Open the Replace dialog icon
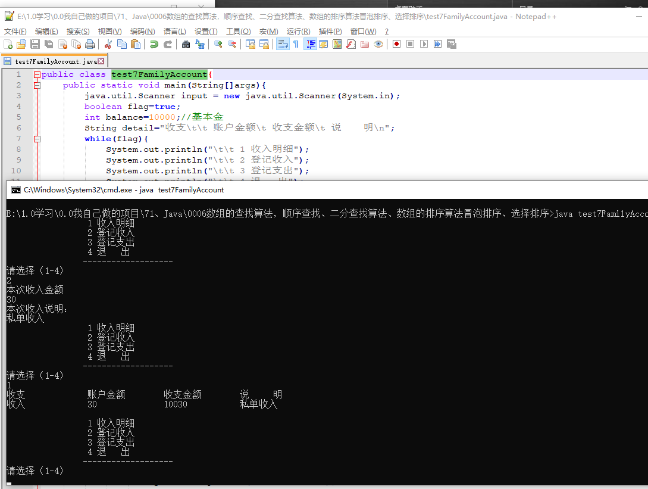This screenshot has width=648, height=489. coord(200,44)
